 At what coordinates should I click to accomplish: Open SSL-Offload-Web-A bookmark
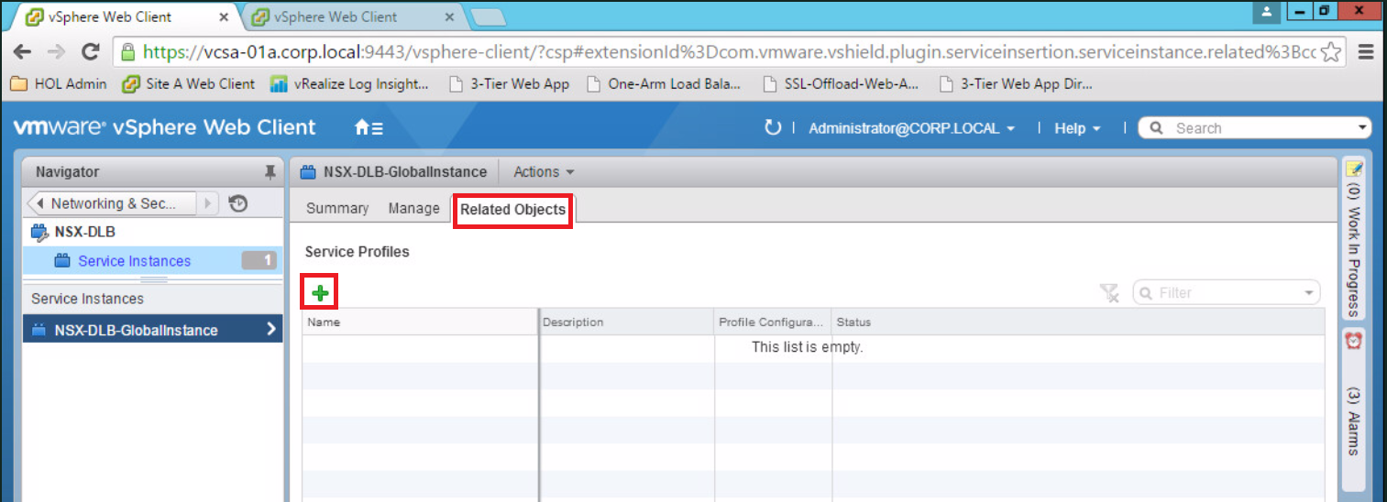[x=841, y=83]
